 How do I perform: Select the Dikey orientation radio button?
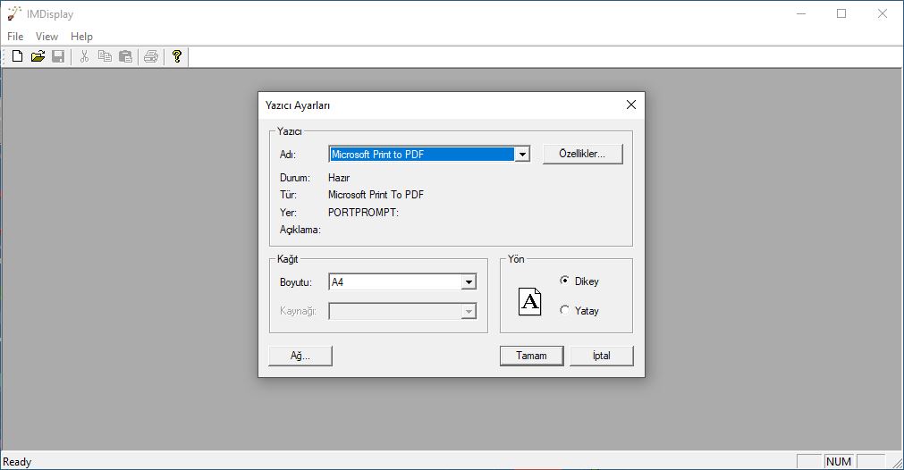click(x=564, y=281)
